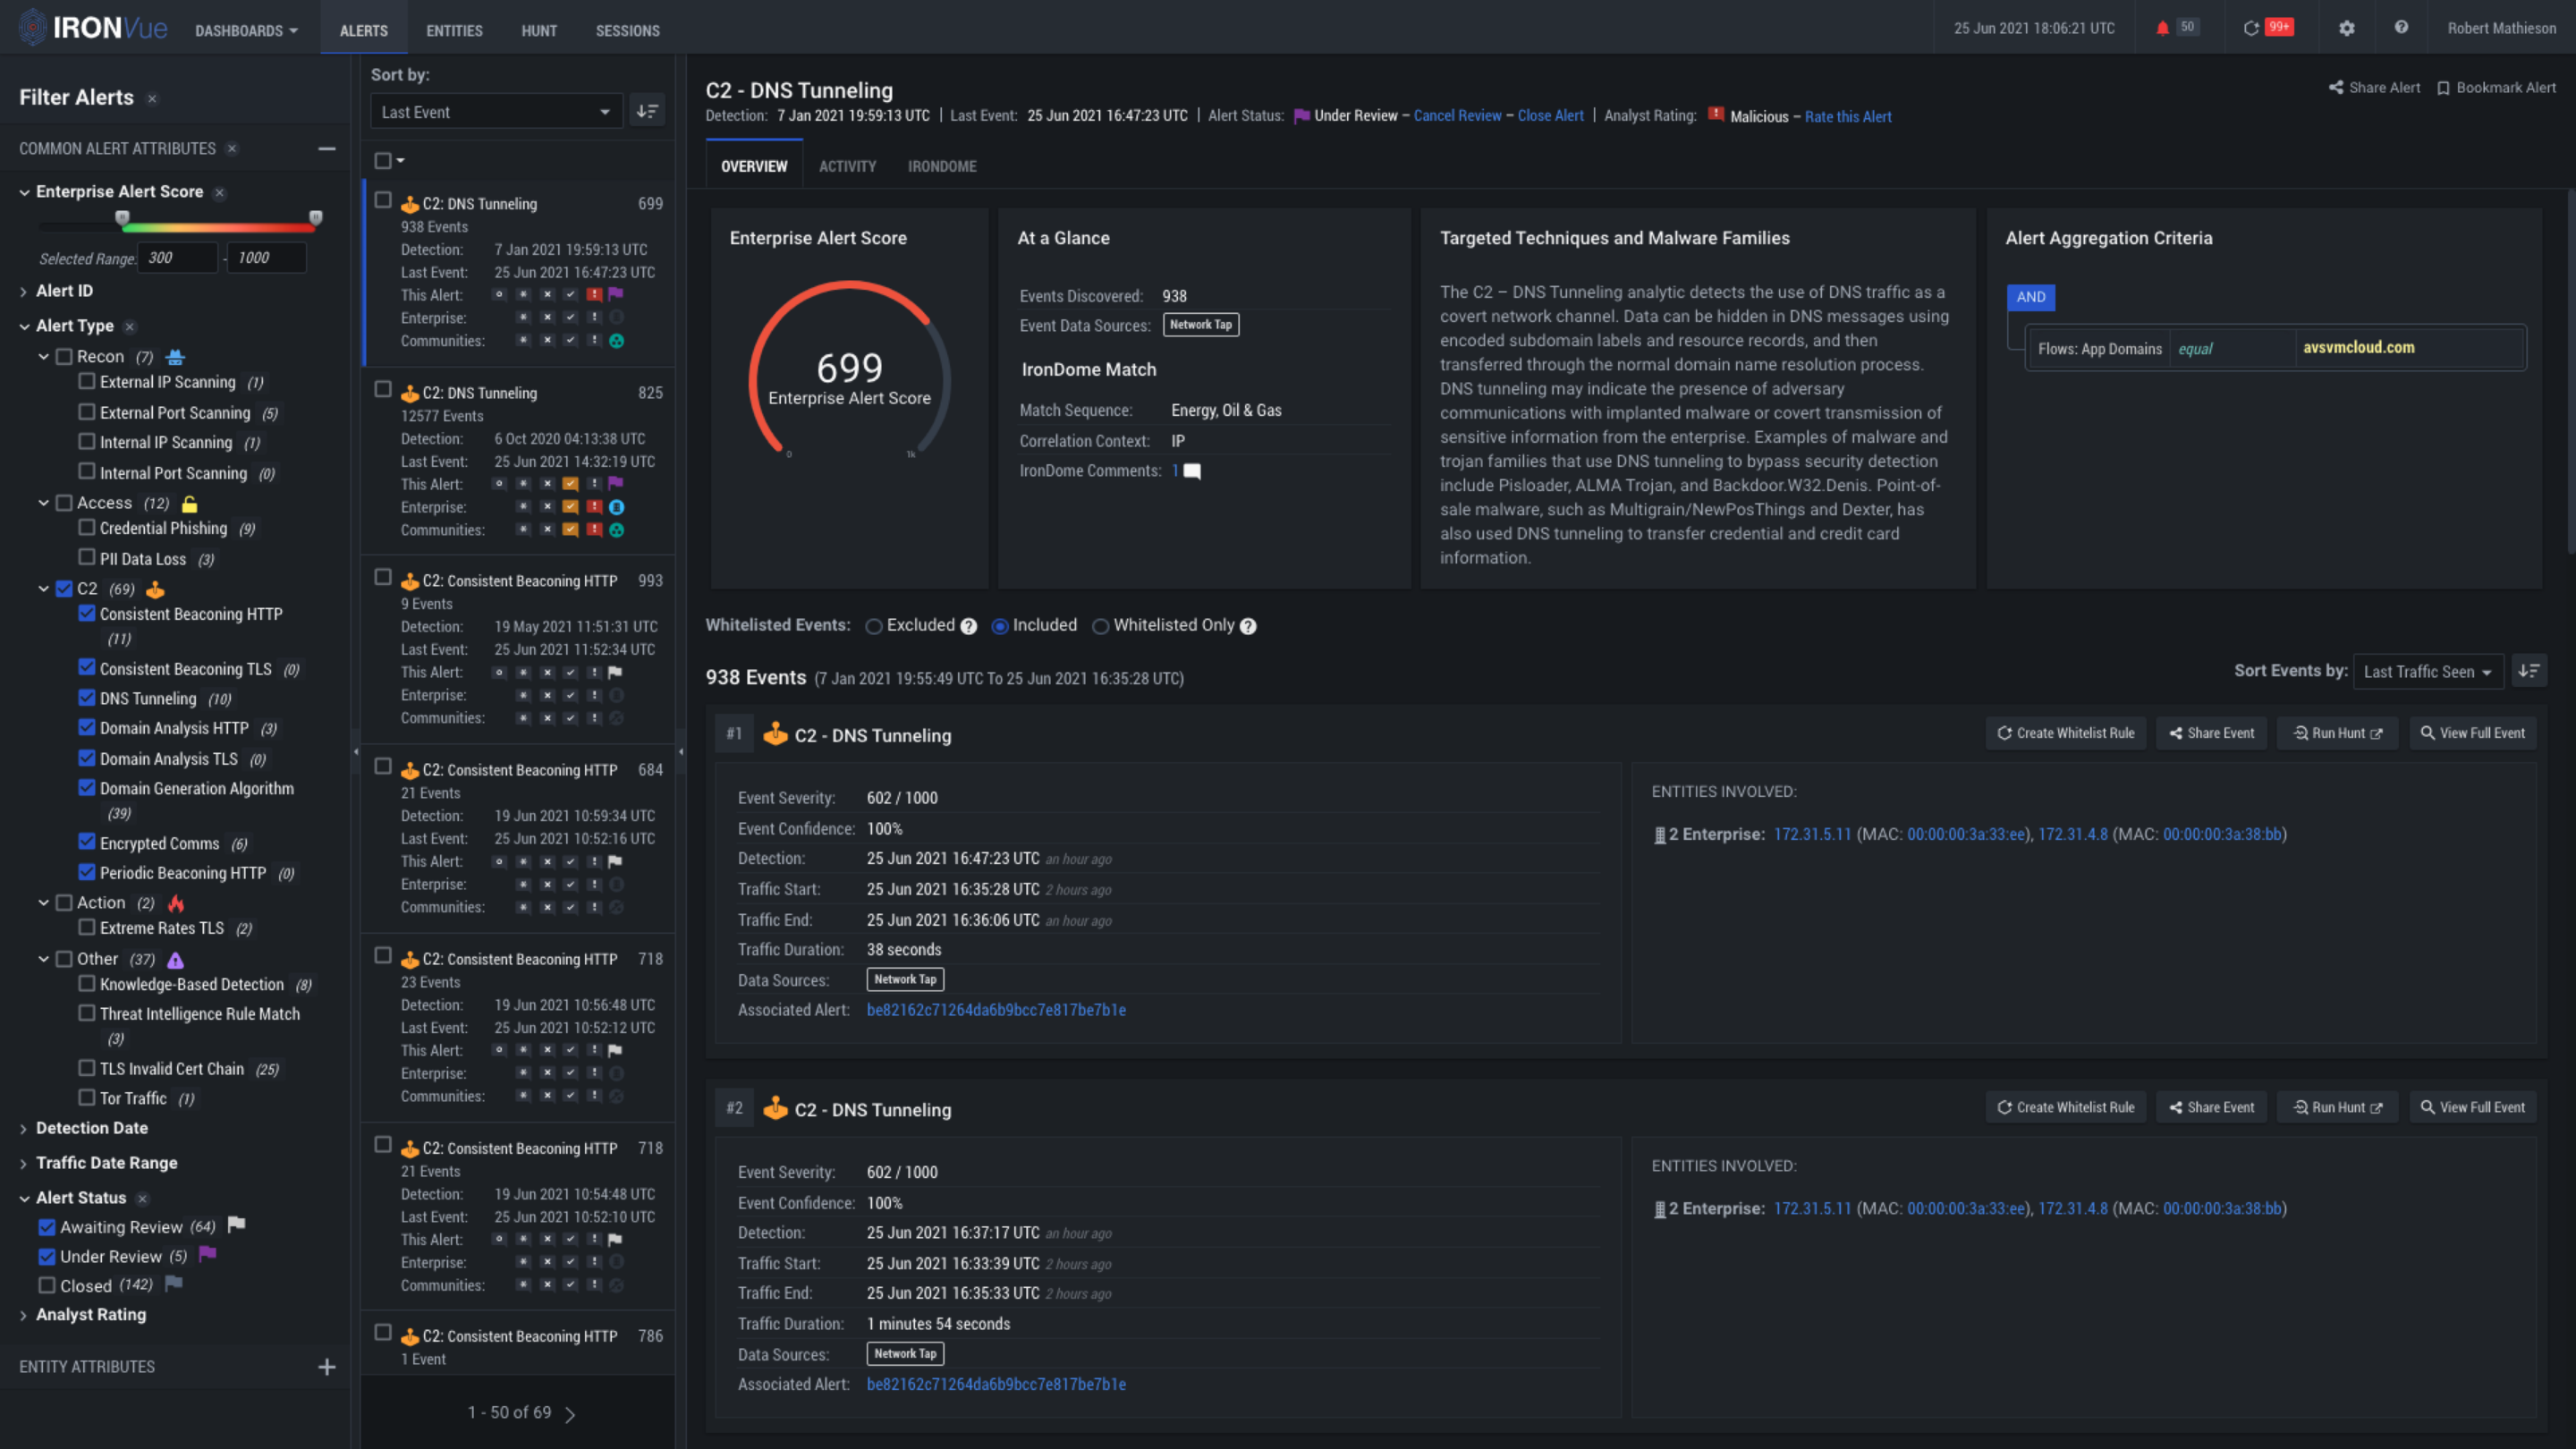Switch to the Activity tab
The height and width of the screenshot is (1449, 2576).
click(x=847, y=166)
